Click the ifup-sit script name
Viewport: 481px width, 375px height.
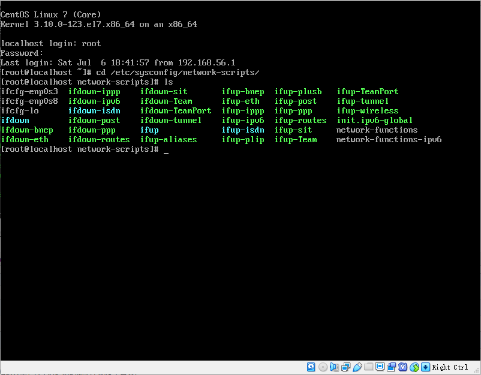(x=293, y=130)
